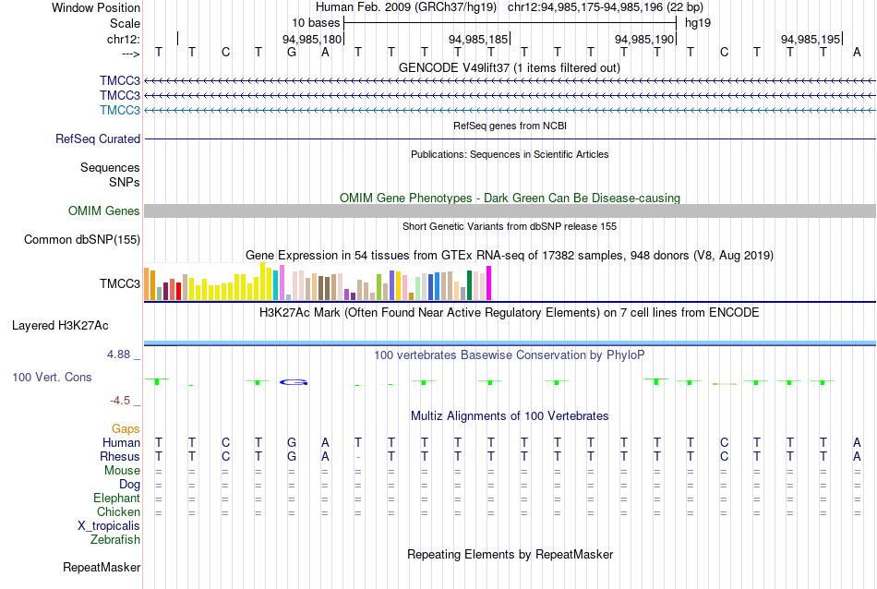Click the SNPs track label

click(125, 183)
